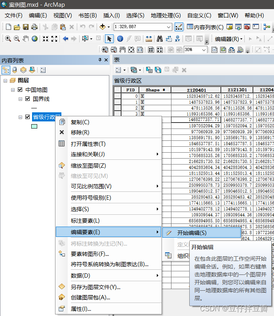Viewport: 274px width, 316px height.
Task: Save the map document with the floppy icon
Action: (x=26, y=27)
